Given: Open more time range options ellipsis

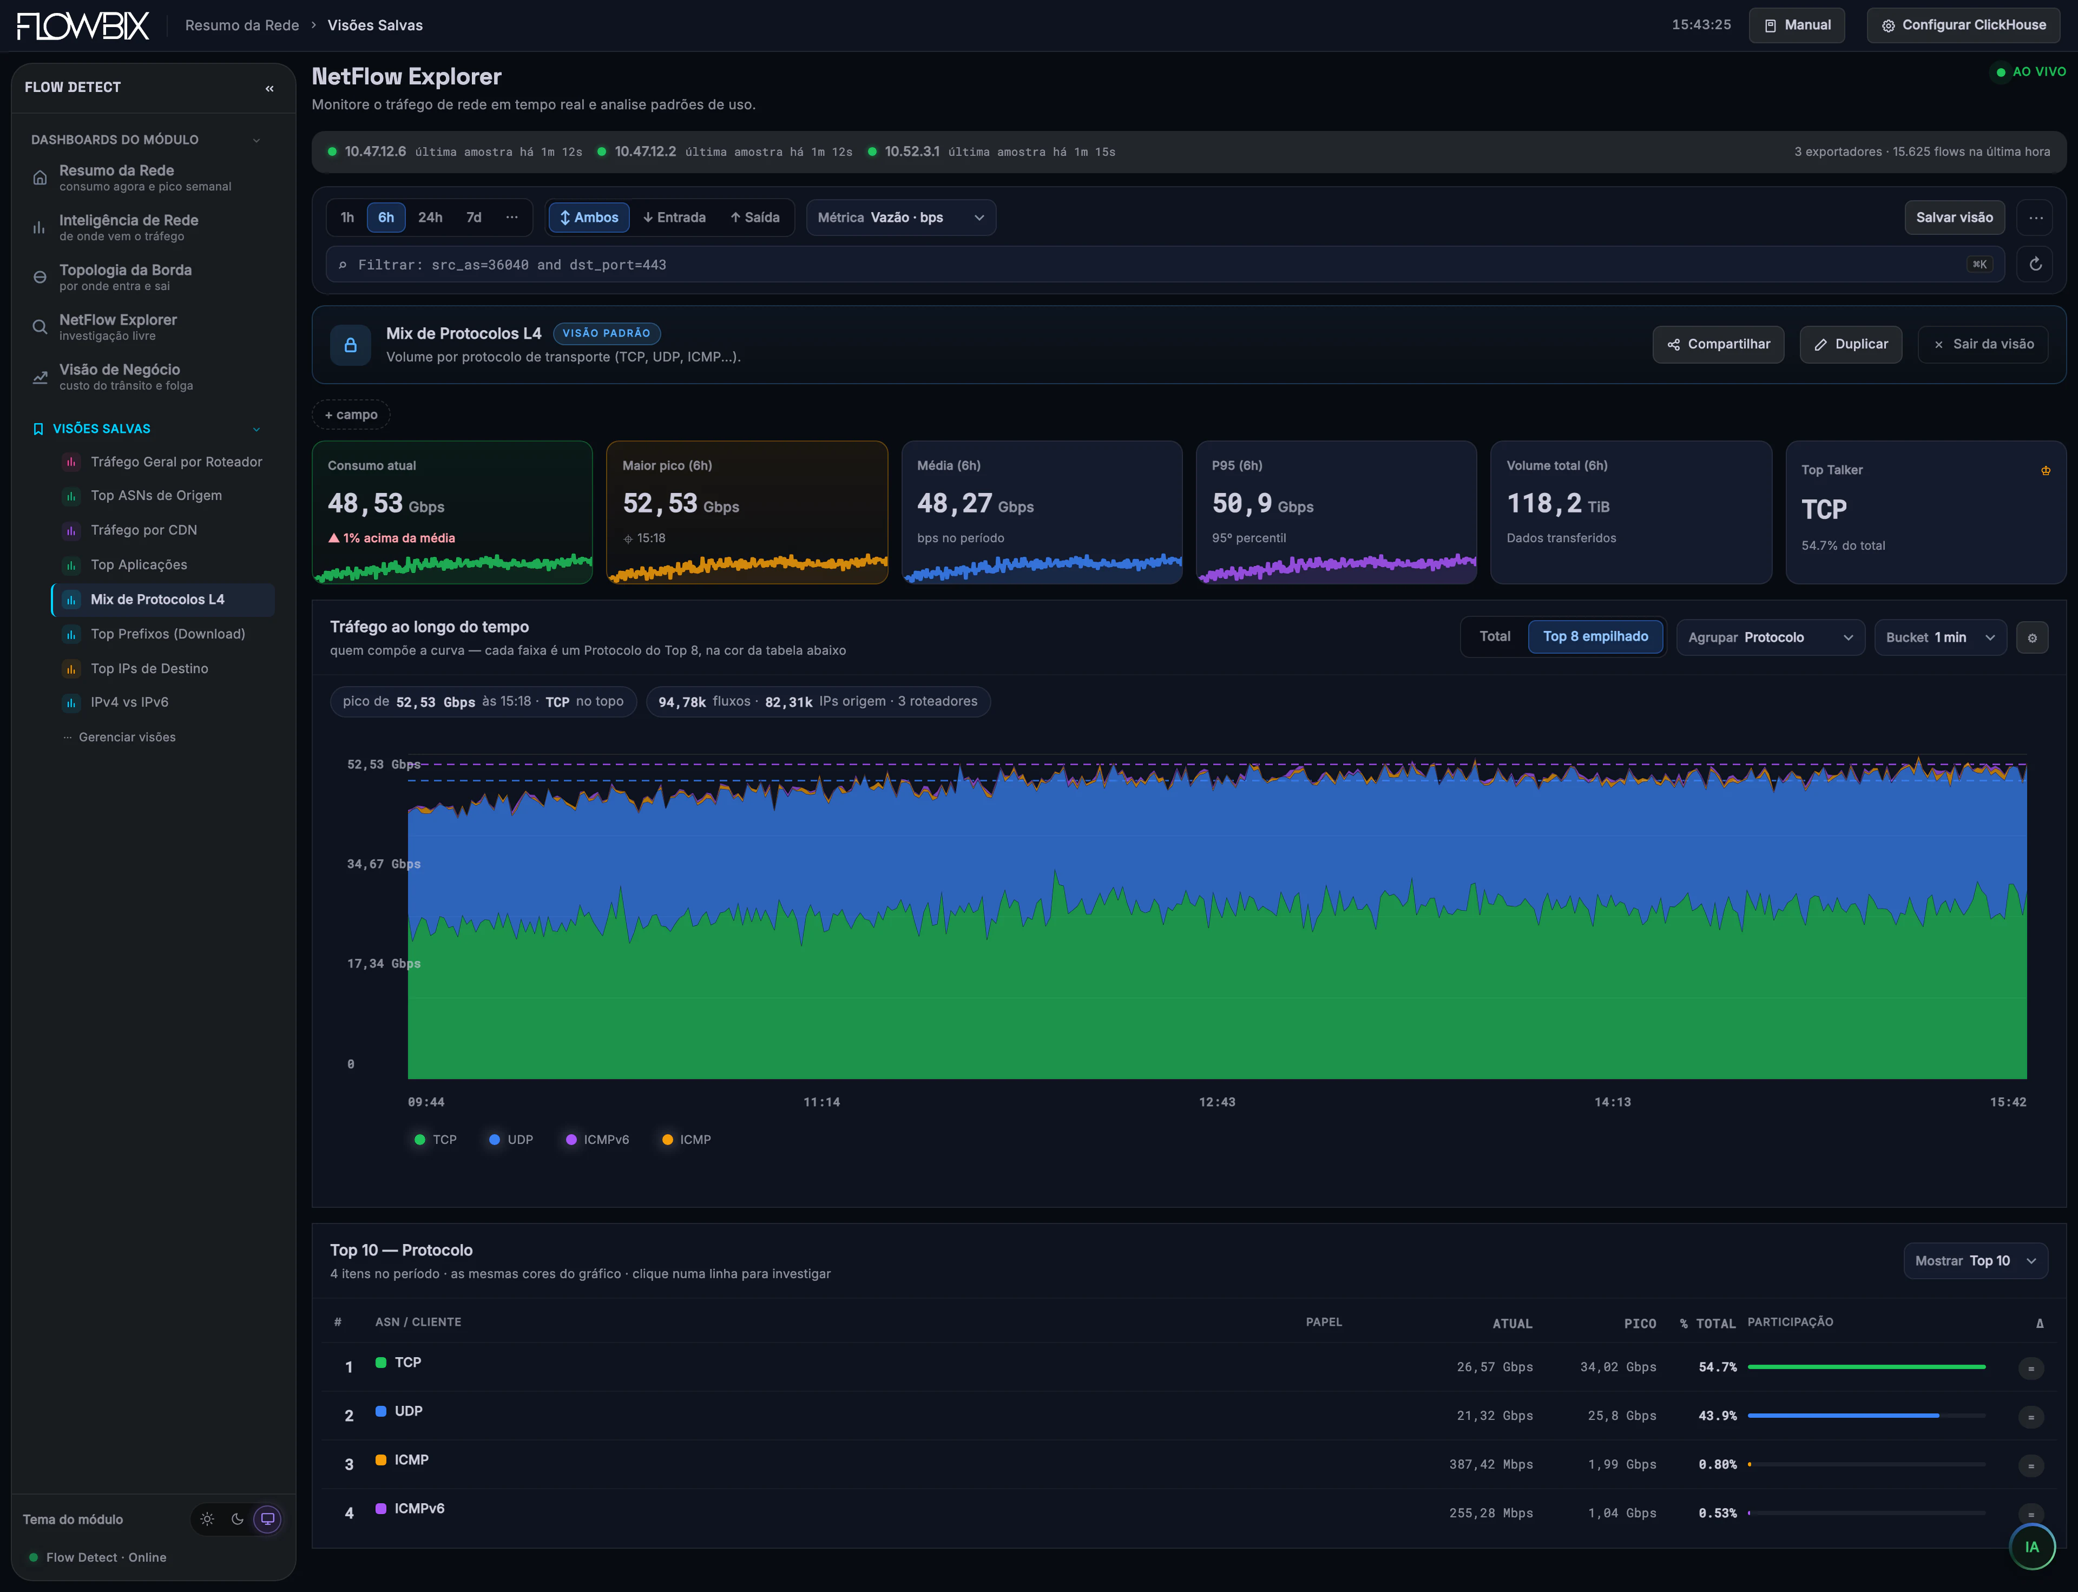Looking at the screenshot, I should (512, 218).
